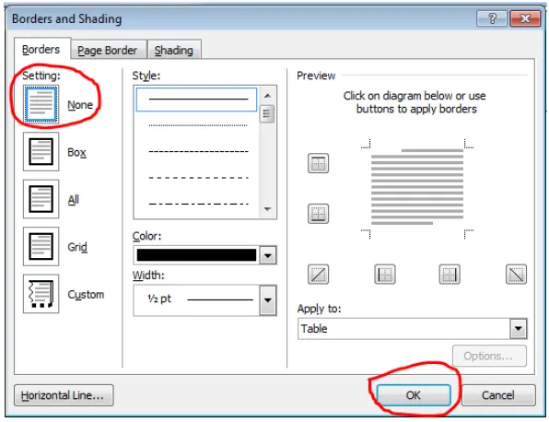Toggle the top border preview button
Screen dimensions: 549x422
click(x=318, y=163)
